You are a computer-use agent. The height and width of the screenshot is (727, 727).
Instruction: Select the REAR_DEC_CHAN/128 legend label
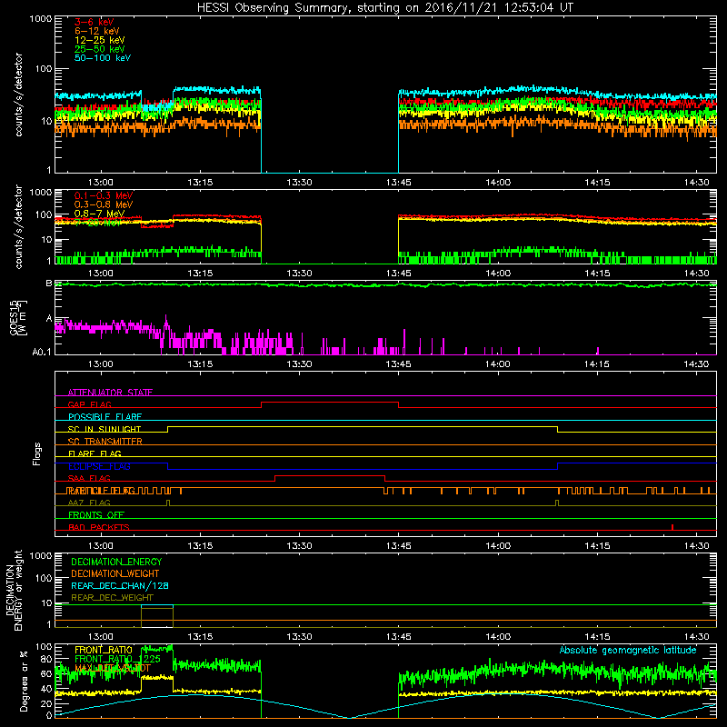pyautogui.click(x=120, y=586)
